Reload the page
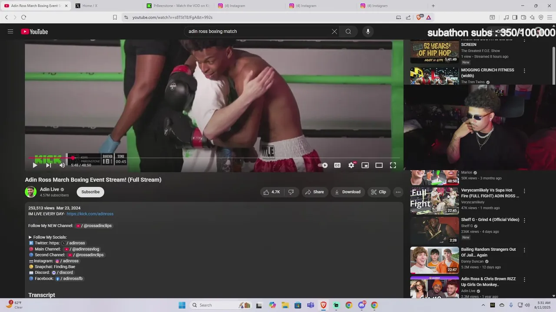Screen dimensions: 556x312 point(23,17)
